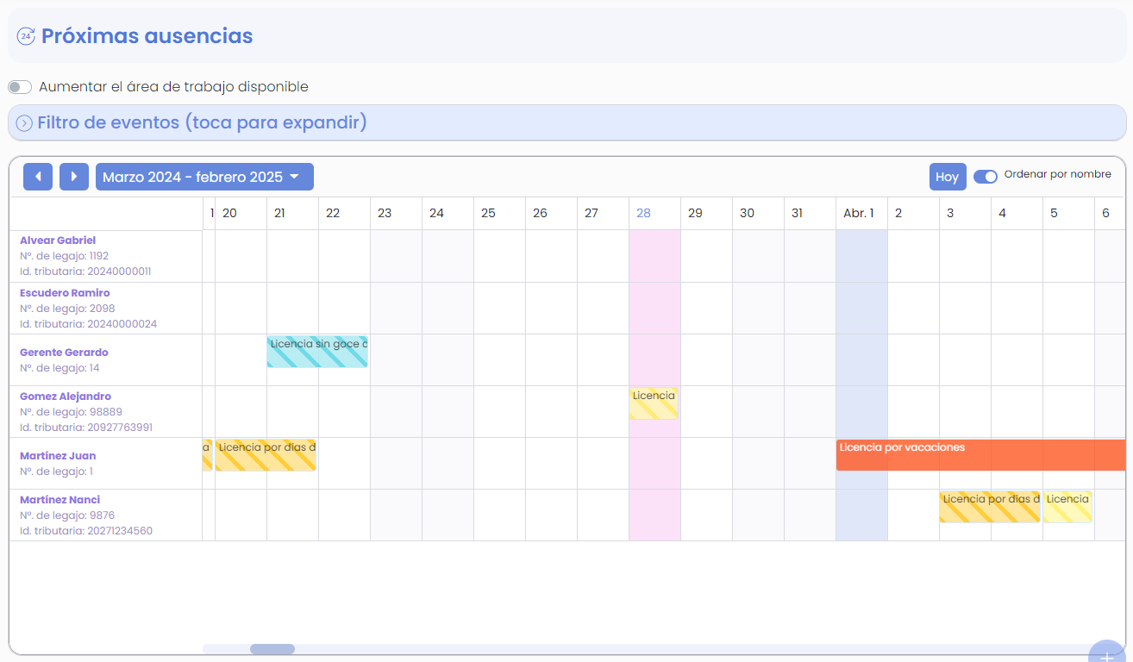Click Gomez Alejandro's yellow Licencia on day 28

[x=653, y=403]
